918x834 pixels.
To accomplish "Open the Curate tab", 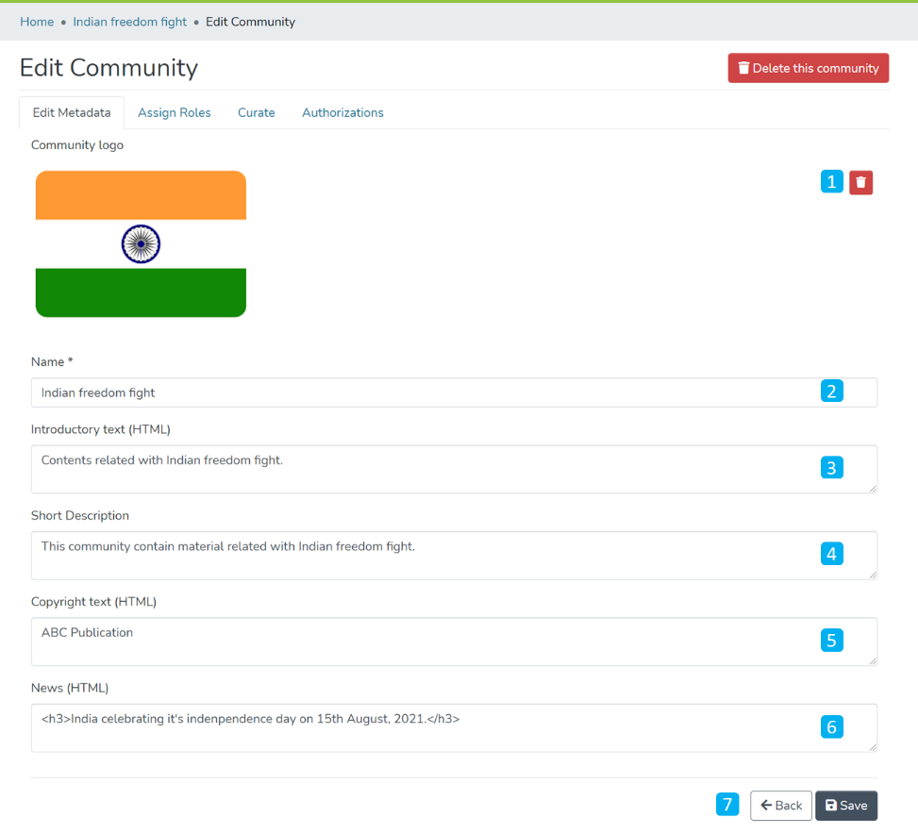I will pos(256,112).
